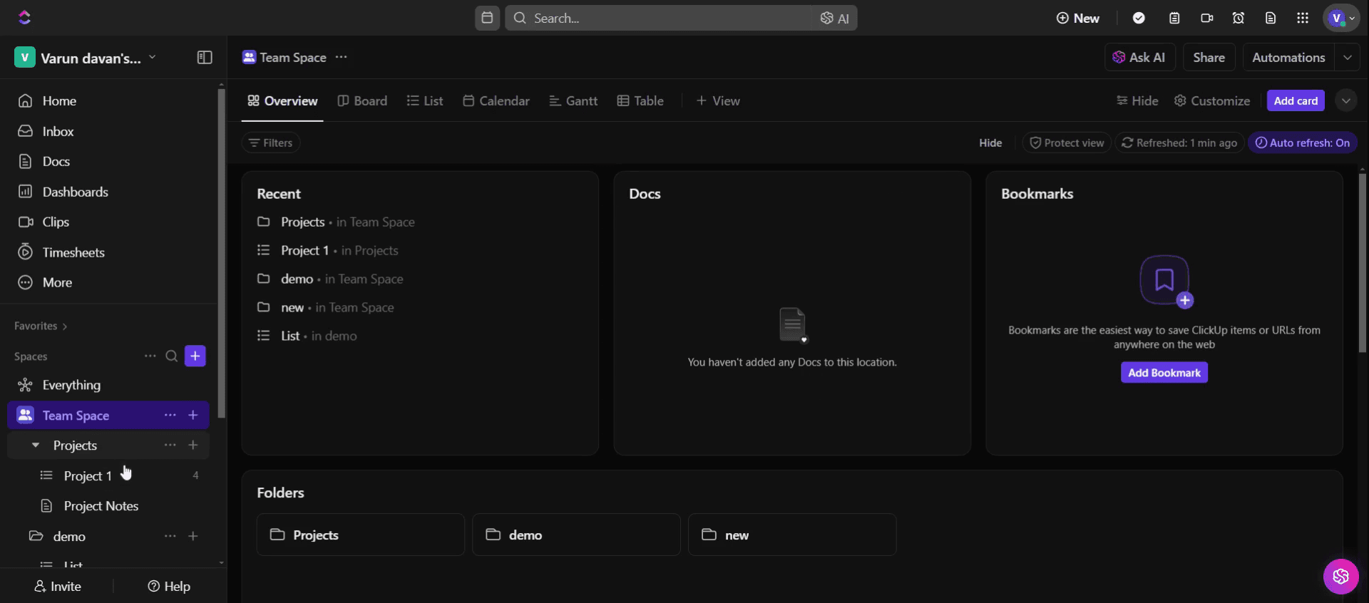The height and width of the screenshot is (603, 1369).
Task: Open Filters options
Action: pyautogui.click(x=271, y=143)
